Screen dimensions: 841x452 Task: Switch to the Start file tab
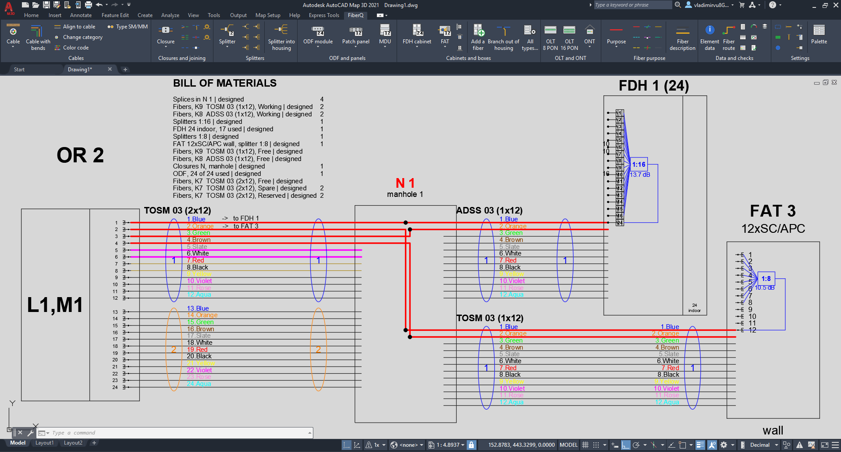point(19,69)
